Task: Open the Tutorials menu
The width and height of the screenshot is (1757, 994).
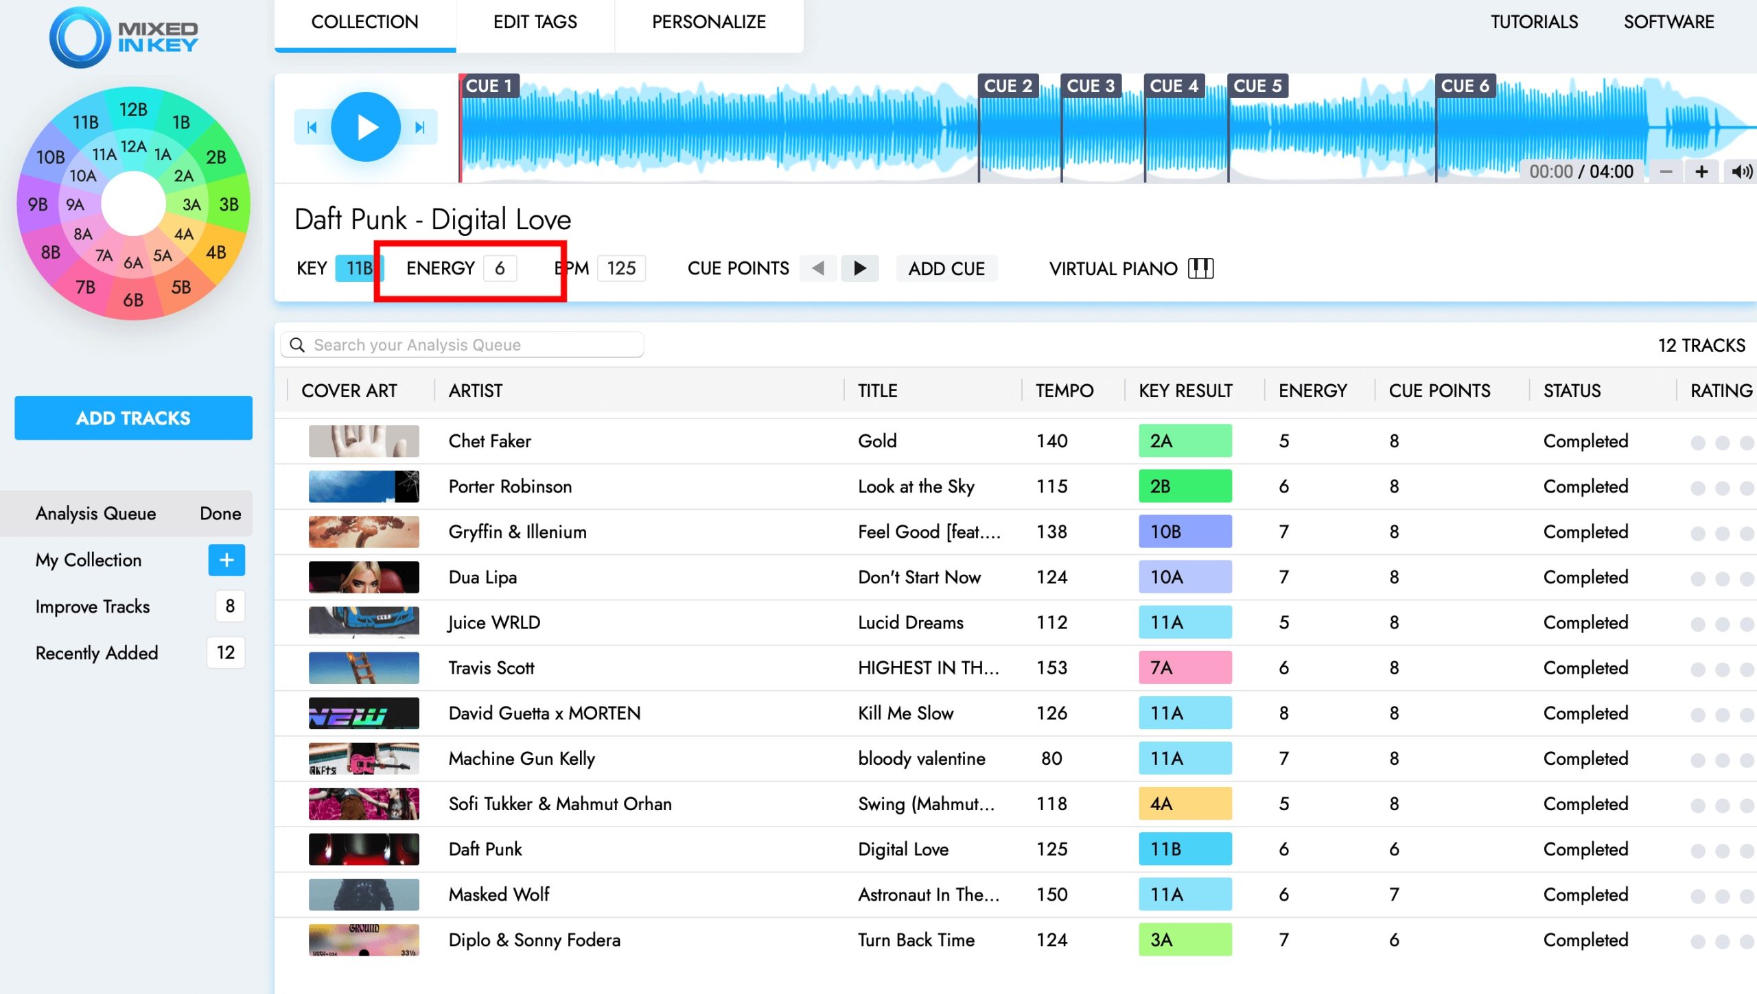Action: click(x=1534, y=22)
